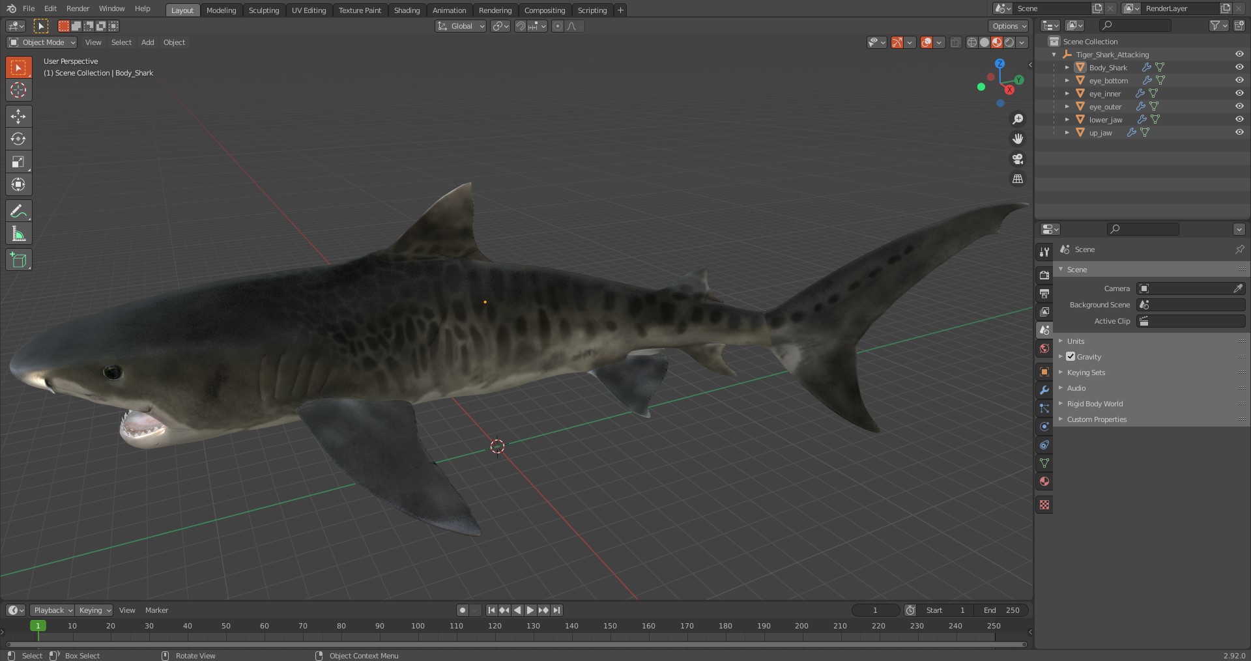
Task: Activate the Move tool
Action: coord(18,117)
